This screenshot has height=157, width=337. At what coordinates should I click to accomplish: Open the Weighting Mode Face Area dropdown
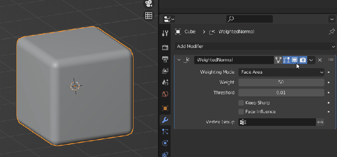[281, 72]
